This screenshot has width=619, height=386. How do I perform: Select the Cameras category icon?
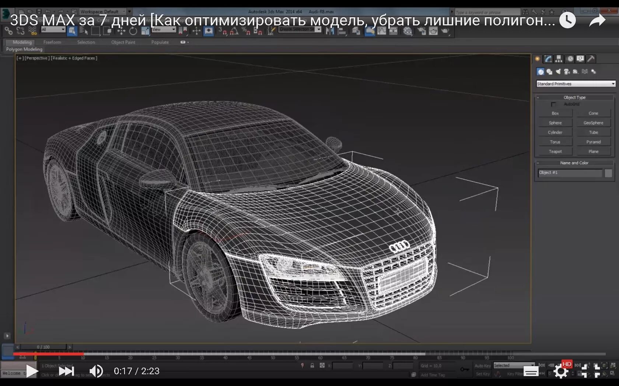[567, 72]
